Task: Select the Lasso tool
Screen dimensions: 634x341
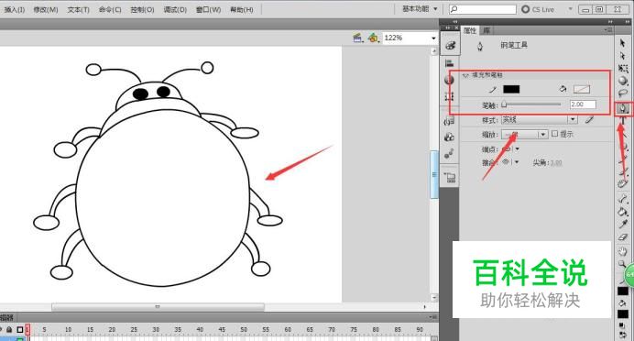Action: tap(623, 93)
